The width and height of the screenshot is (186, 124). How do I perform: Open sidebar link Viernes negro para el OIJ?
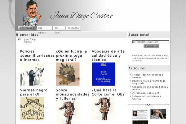(x=146, y=93)
